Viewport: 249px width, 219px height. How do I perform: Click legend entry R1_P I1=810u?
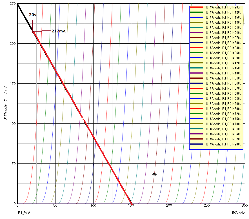point(216,129)
